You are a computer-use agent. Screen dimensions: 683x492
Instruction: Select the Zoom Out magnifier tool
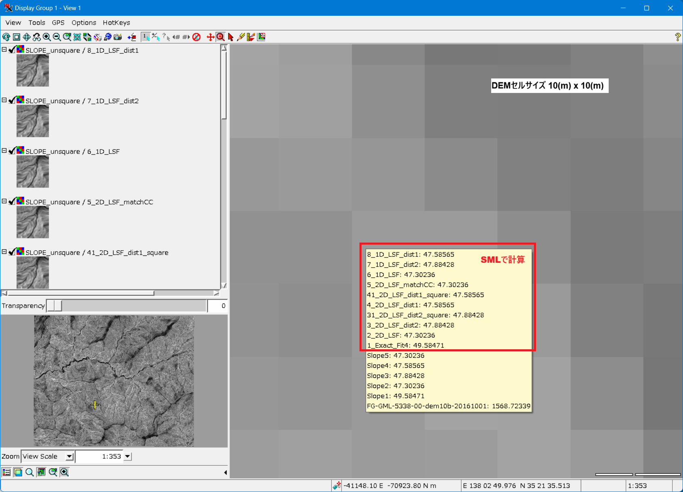pos(57,37)
